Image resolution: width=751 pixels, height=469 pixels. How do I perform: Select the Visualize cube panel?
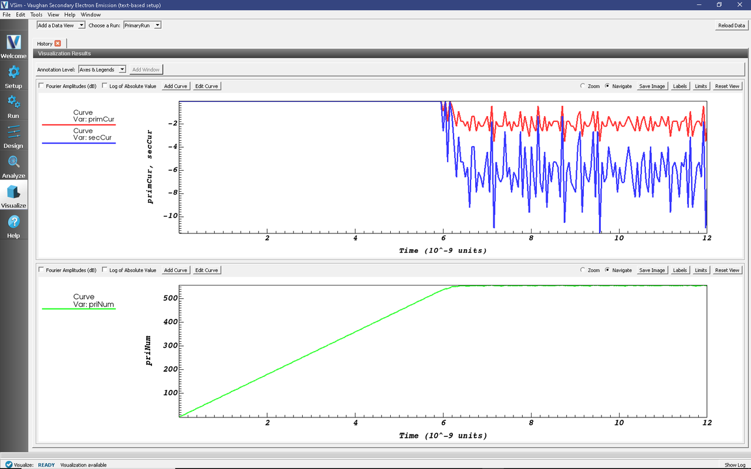click(13, 196)
